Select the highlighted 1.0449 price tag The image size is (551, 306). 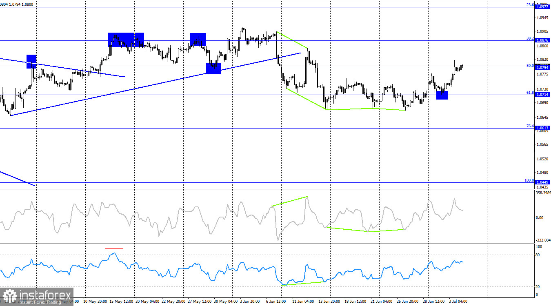point(542,182)
